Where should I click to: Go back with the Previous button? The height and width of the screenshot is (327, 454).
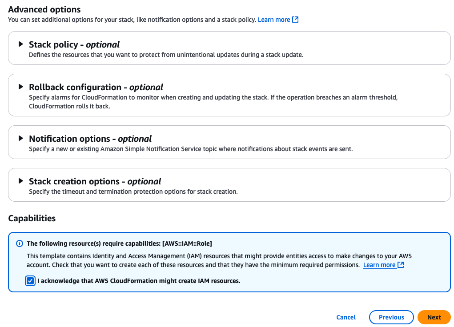coord(391,317)
